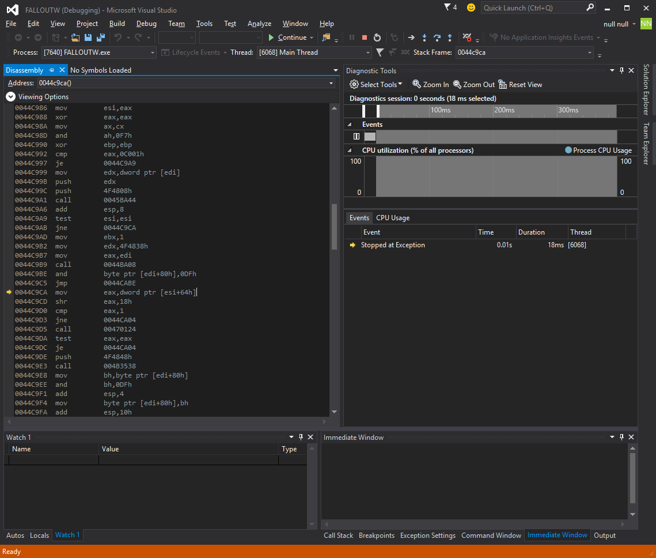The width and height of the screenshot is (656, 558).
Task: Select the Stopped at Exception event row
Action: pos(490,245)
